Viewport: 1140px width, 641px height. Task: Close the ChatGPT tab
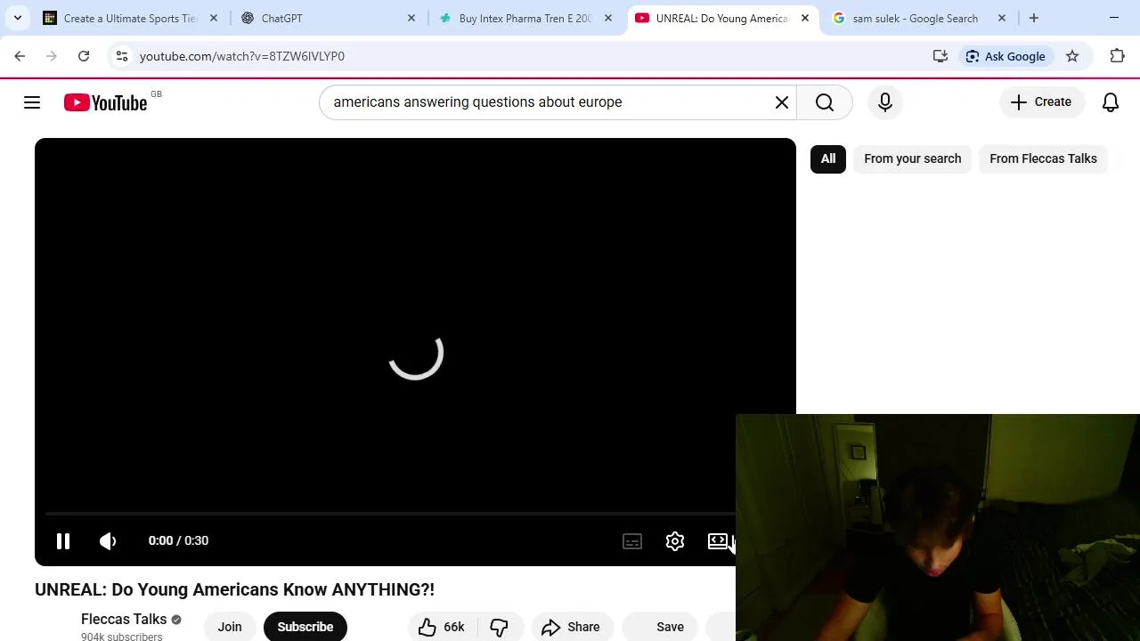(411, 18)
